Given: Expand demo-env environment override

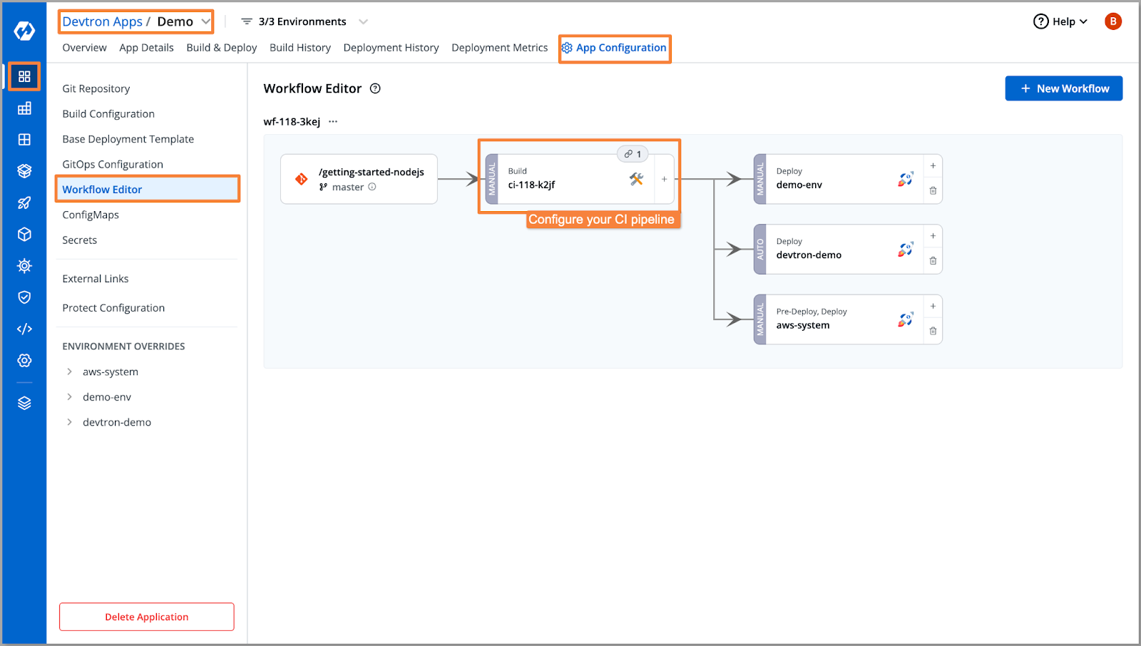Looking at the screenshot, I should point(69,397).
